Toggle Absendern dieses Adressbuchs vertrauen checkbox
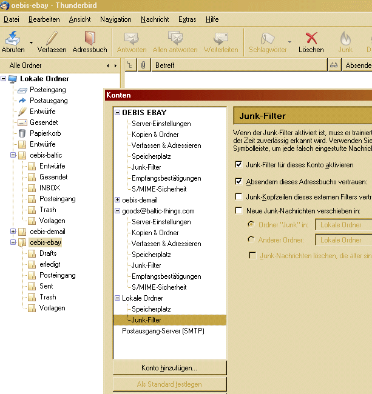This screenshot has height=394, width=372. point(238,181)
